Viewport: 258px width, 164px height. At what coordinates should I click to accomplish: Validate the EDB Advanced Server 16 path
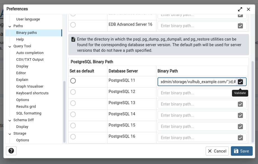[x=240, y=26]
